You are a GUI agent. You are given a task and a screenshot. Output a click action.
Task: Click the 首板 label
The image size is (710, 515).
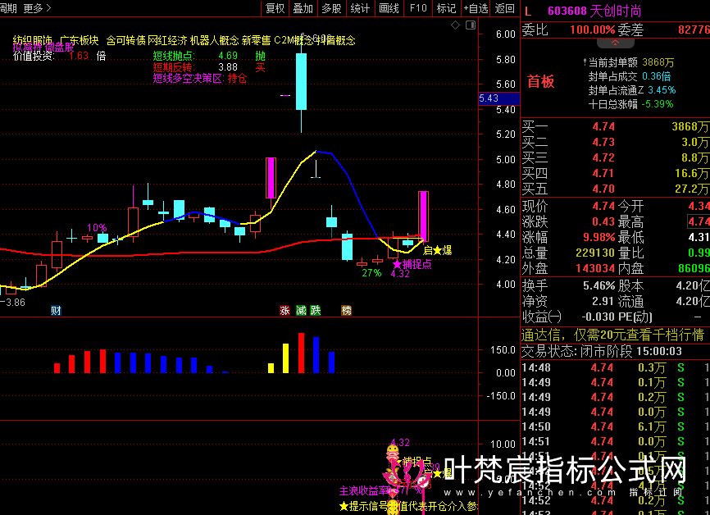click(540, 81)
